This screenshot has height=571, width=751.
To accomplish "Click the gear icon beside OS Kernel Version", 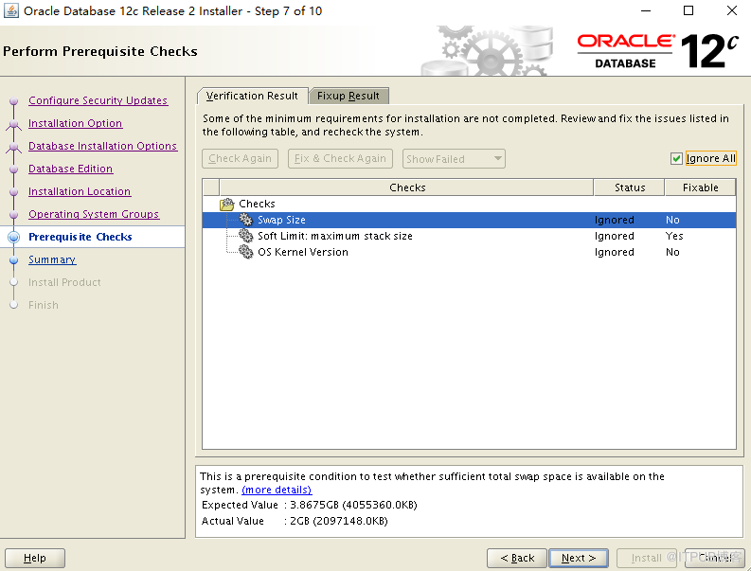I will 245,252.
